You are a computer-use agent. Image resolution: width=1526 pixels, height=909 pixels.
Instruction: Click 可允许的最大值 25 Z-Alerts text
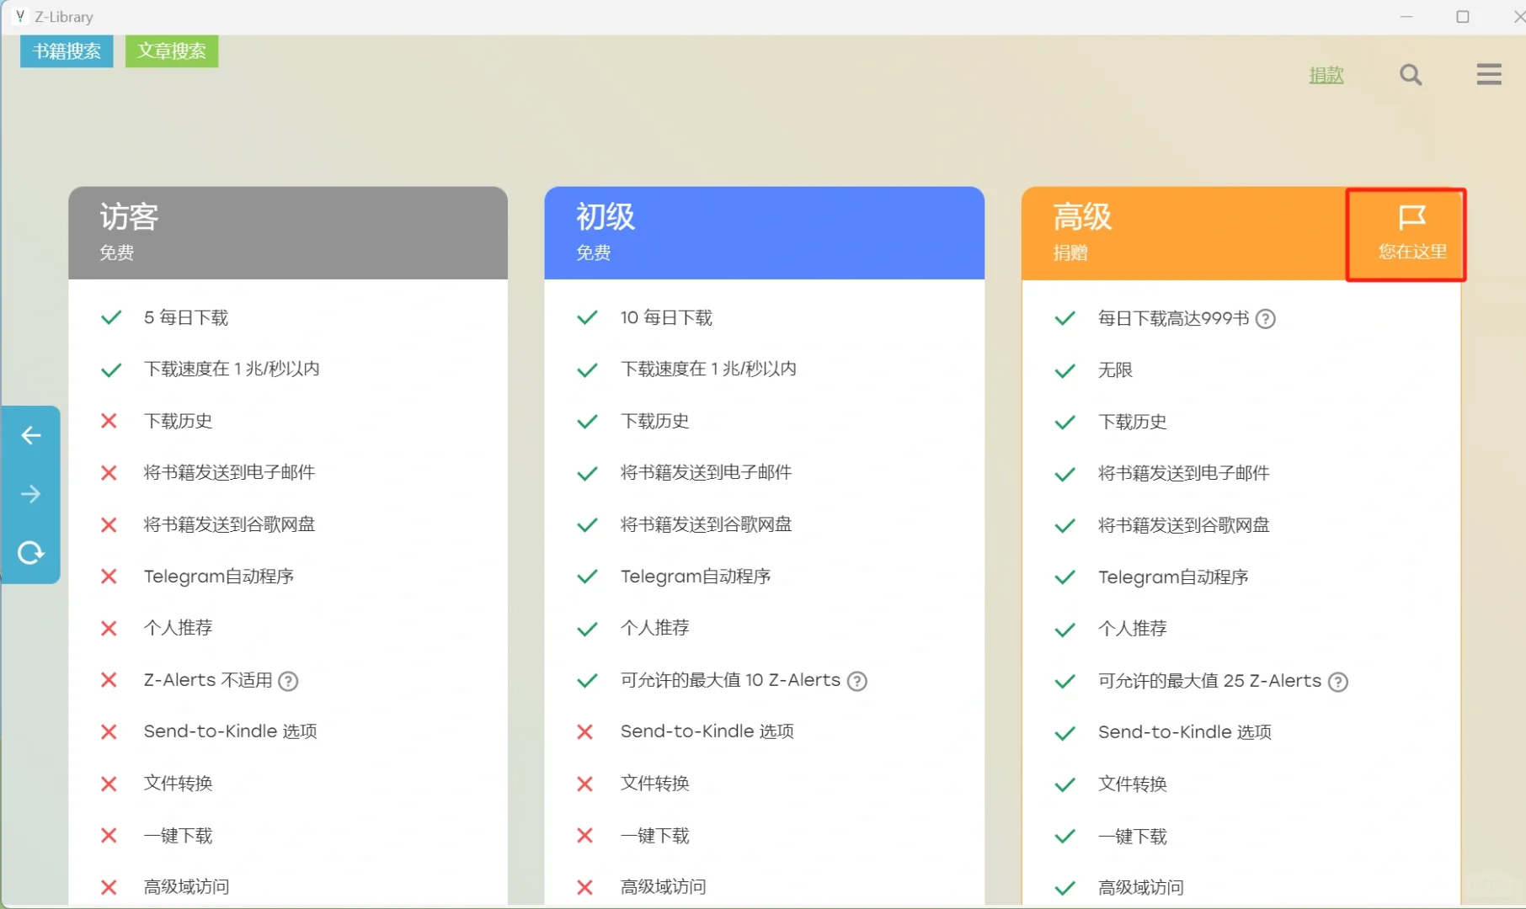click(x=1209, y=682)
